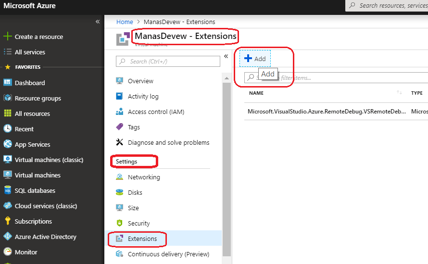Collapse the VM resource menu panel

pyautogui.click(x=226, y=56)
